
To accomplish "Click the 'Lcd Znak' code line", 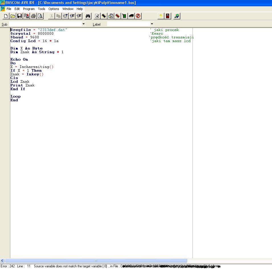I will (20, 82).
